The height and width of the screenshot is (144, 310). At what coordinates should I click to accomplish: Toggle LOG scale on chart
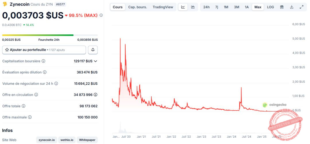(270, 7)
